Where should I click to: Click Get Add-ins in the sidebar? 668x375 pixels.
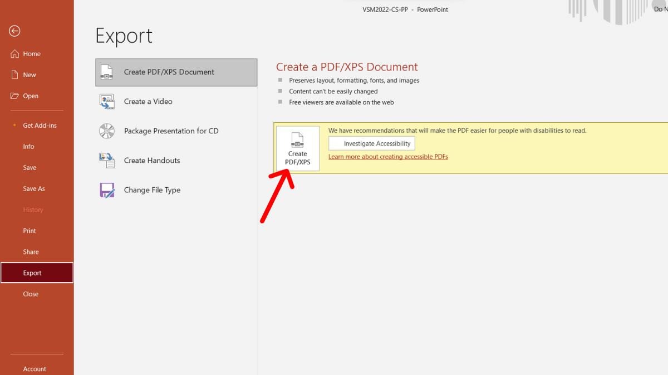click(40, 125)
